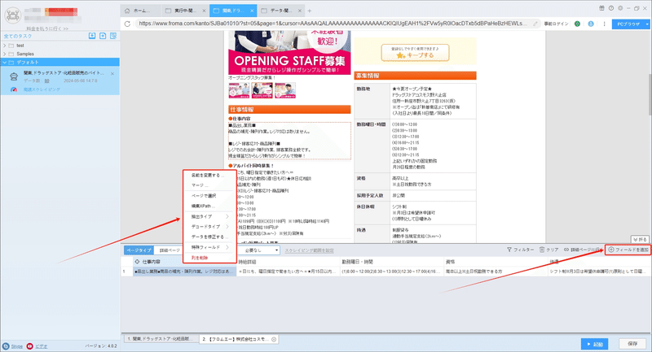This screenshot has height=352, width=652.
Task: Click the キープする button on the page
Action: [x=415, y=53]
